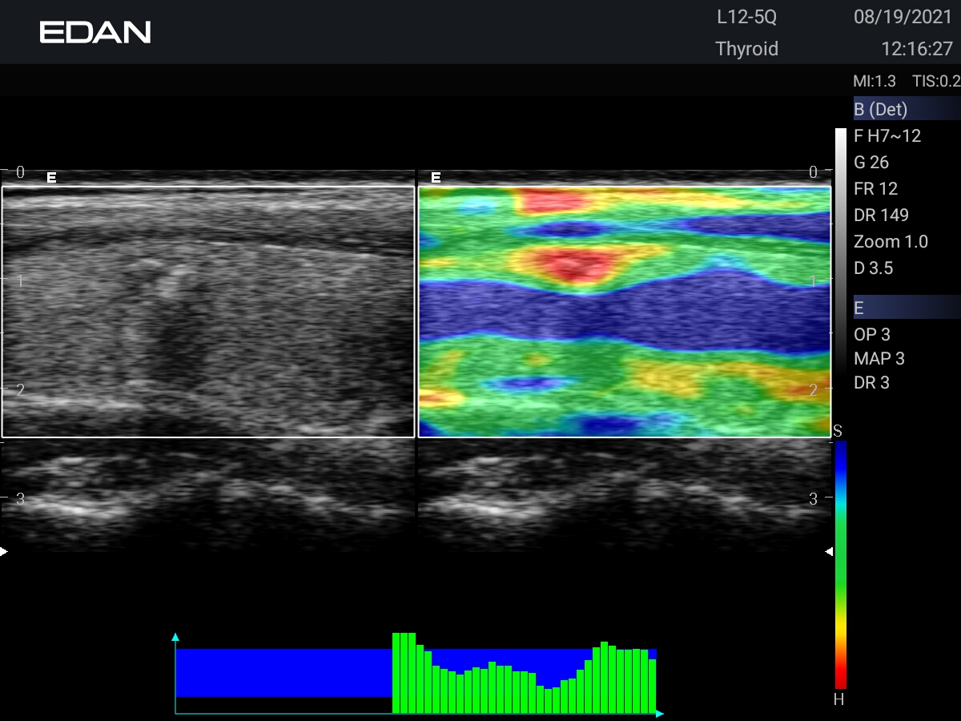This screenshot has height=721, width=961.
Task: Click the H hard label below the color bar
Action: pyautogui.click(x=838, y=699)
